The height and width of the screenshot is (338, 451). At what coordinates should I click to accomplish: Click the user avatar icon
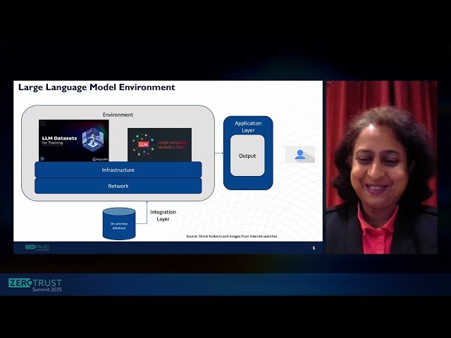coord(300,155)
